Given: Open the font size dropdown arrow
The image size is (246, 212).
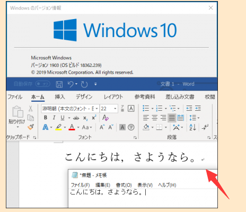Looking at the screenshot, I should pos(115,109).
